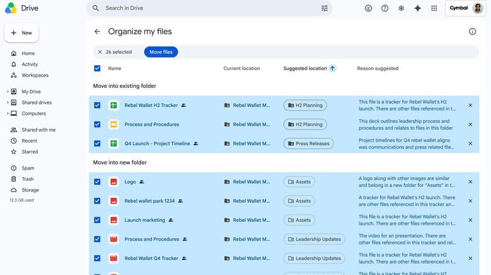491x275 pixels.
Task: Click the Google Drive logo
Action: click(11, 8)
